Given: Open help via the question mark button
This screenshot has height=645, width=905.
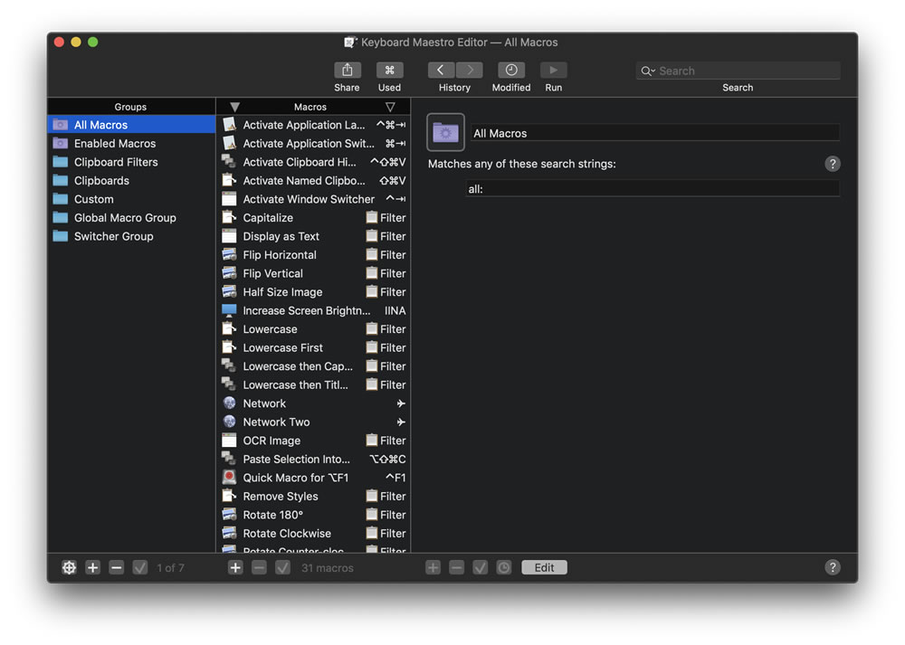Looking at the screenshot, I should click(833, 567).
